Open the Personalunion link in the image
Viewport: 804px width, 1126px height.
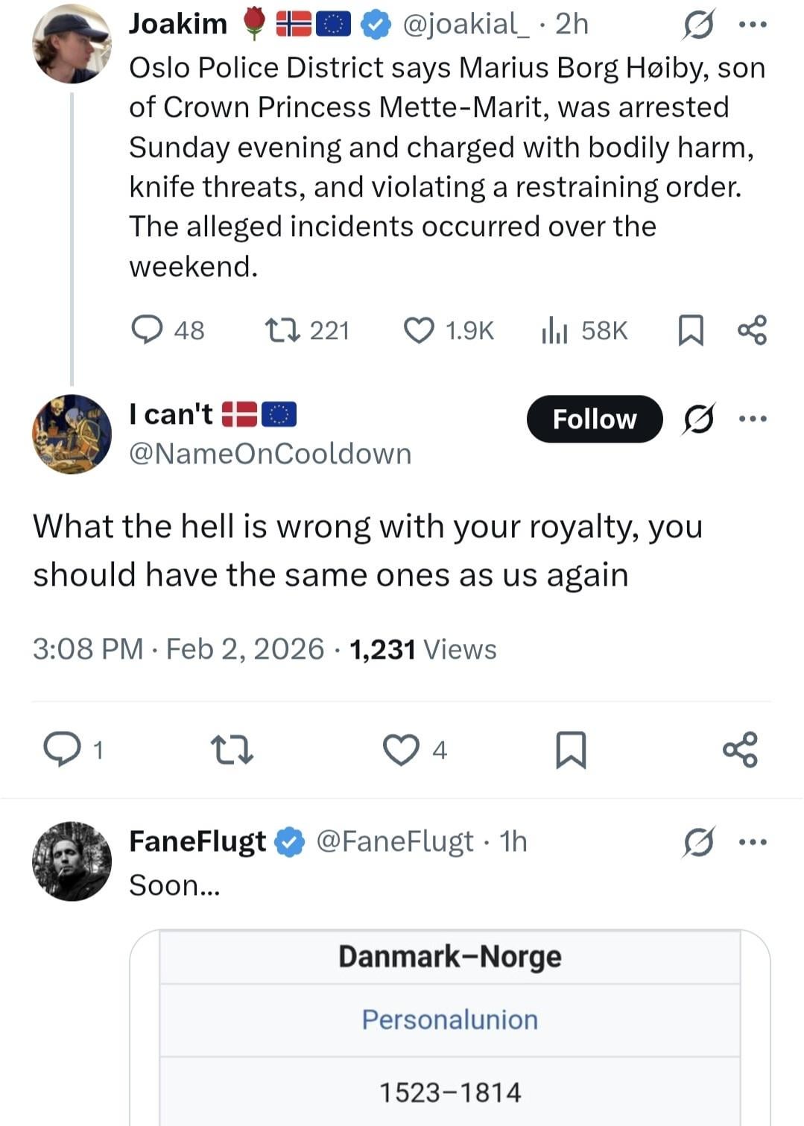pos(449,1019)
